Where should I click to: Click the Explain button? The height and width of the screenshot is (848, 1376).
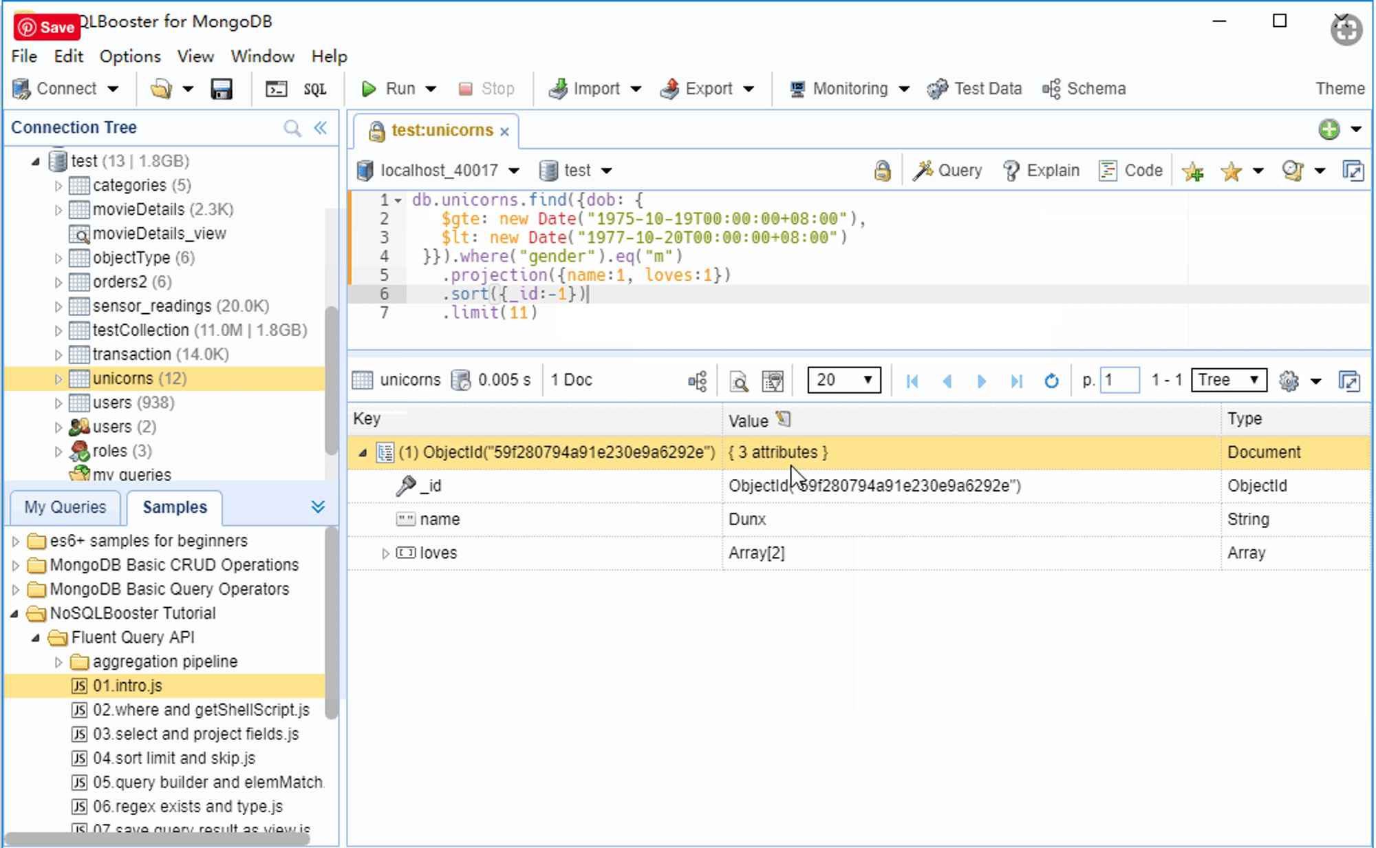point(1041,171)
